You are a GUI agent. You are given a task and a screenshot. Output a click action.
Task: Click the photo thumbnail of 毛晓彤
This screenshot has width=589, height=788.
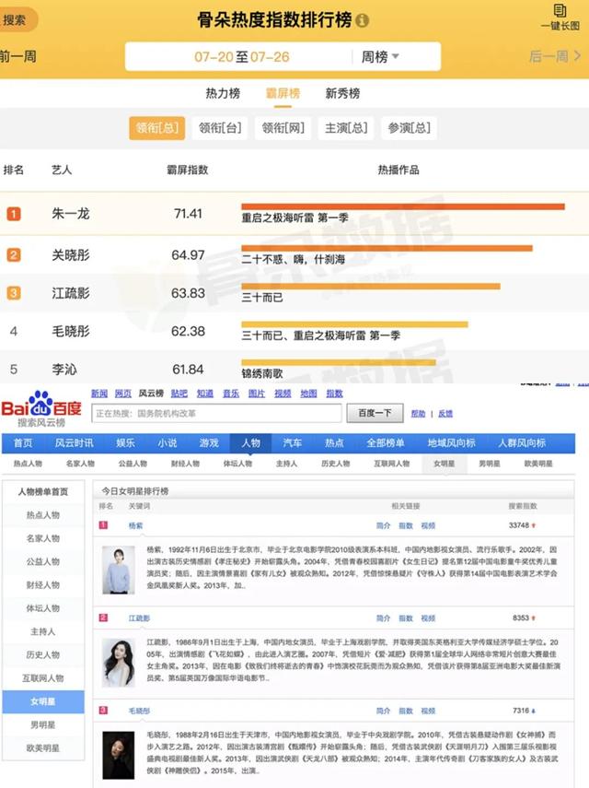pos(119,756)
